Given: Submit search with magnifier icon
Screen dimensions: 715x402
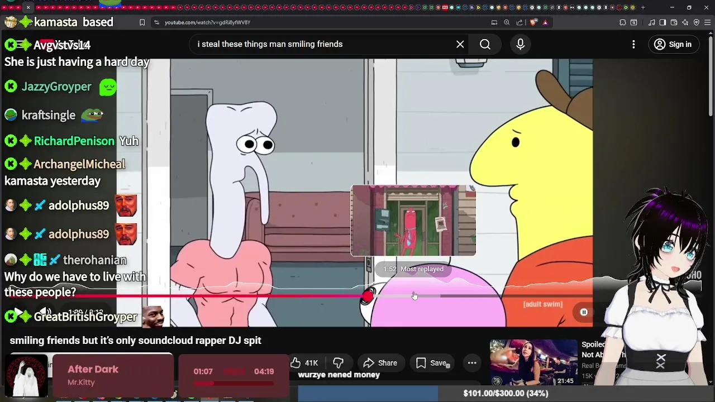Looking at the screenshot, I should click(485, 44).
